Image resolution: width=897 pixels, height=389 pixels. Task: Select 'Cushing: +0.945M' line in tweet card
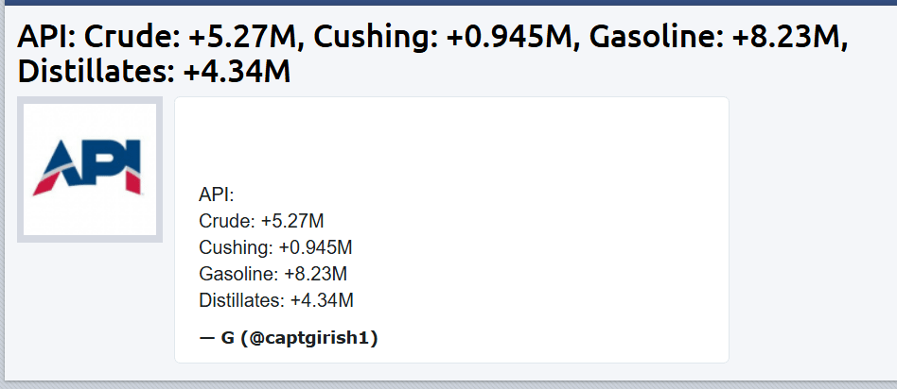point(275,247)
